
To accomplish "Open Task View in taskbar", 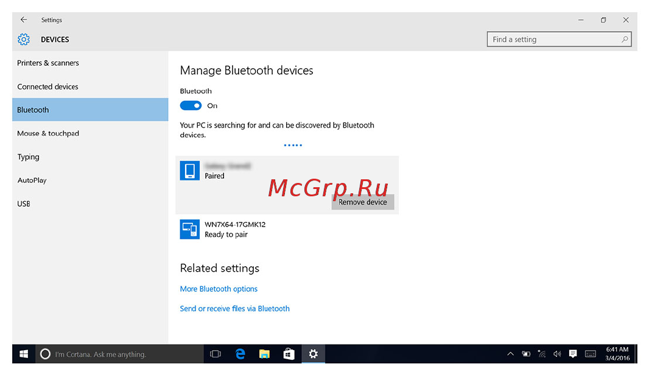I will click(216, 354).
